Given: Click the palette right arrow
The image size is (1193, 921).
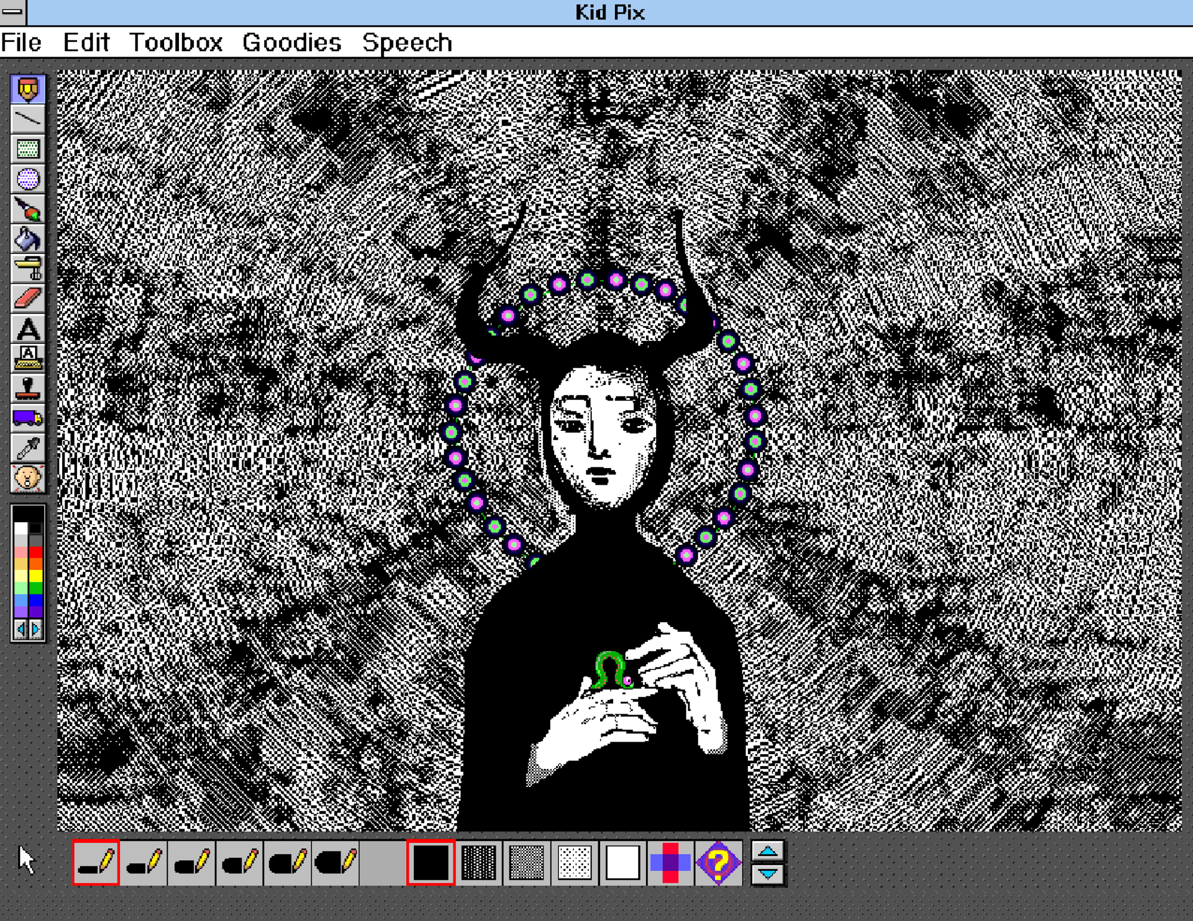Looking at the screenshot, I should [35, 629].
